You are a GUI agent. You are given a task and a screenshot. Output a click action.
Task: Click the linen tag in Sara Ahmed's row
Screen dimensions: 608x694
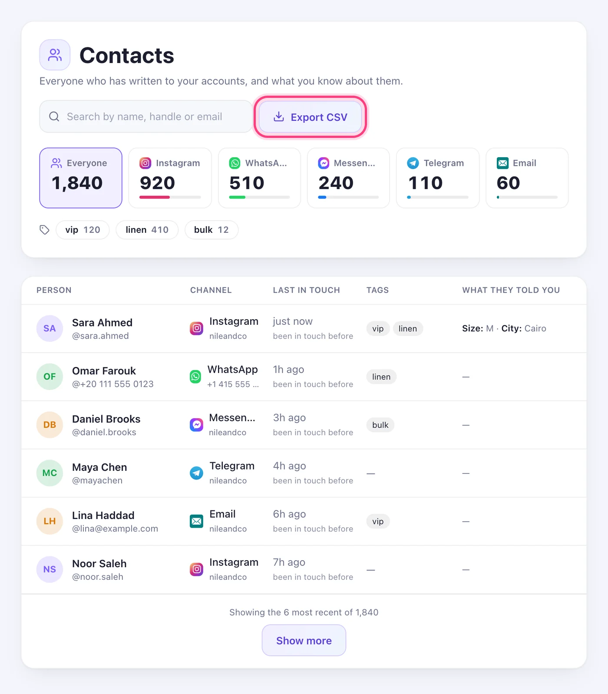pyautogui.click(x=408, y=328)
